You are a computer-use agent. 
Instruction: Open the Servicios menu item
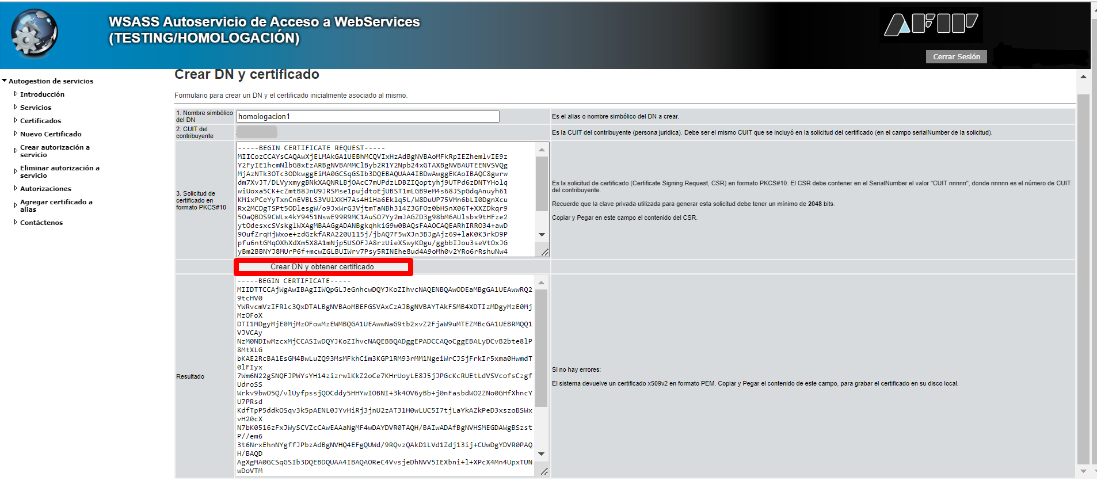[36, 108]
